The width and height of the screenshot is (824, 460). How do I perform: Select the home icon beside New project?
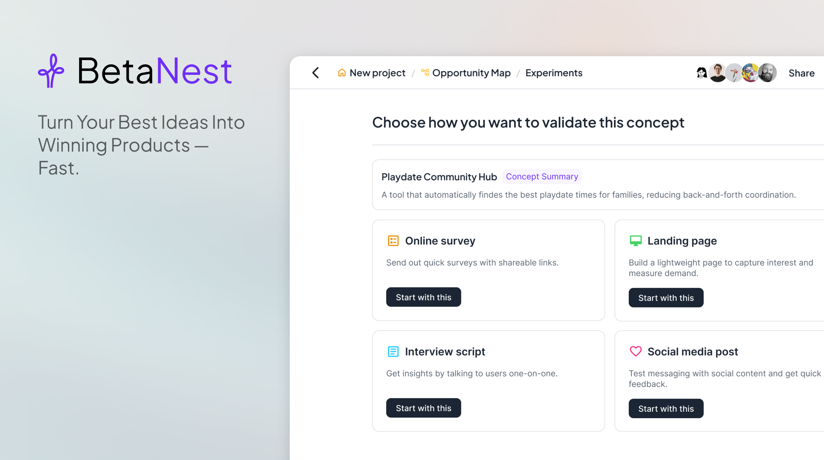click(x=341, y=73)
